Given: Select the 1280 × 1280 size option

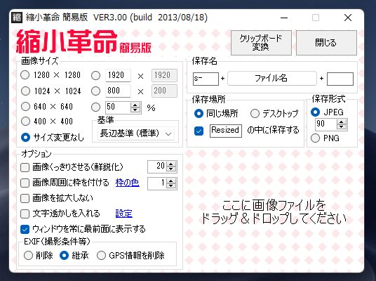Looking at the screenshot, I should pos(25,75).
